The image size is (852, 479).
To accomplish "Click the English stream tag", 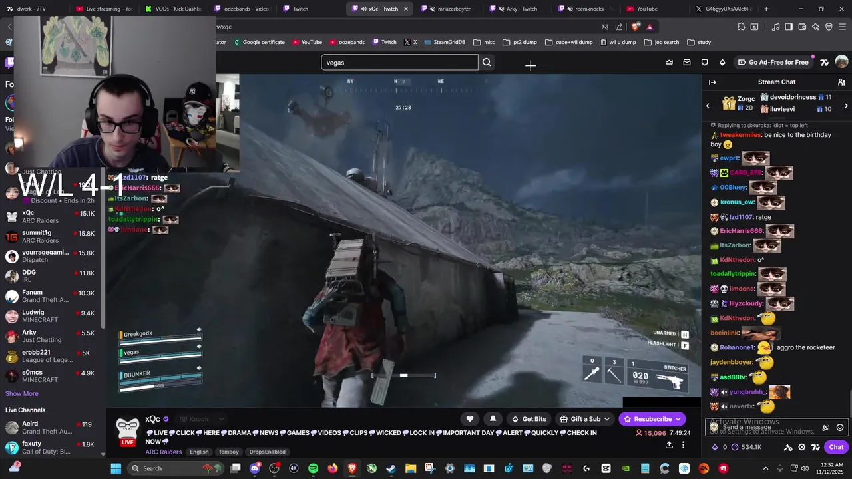I will click(199, 452).
